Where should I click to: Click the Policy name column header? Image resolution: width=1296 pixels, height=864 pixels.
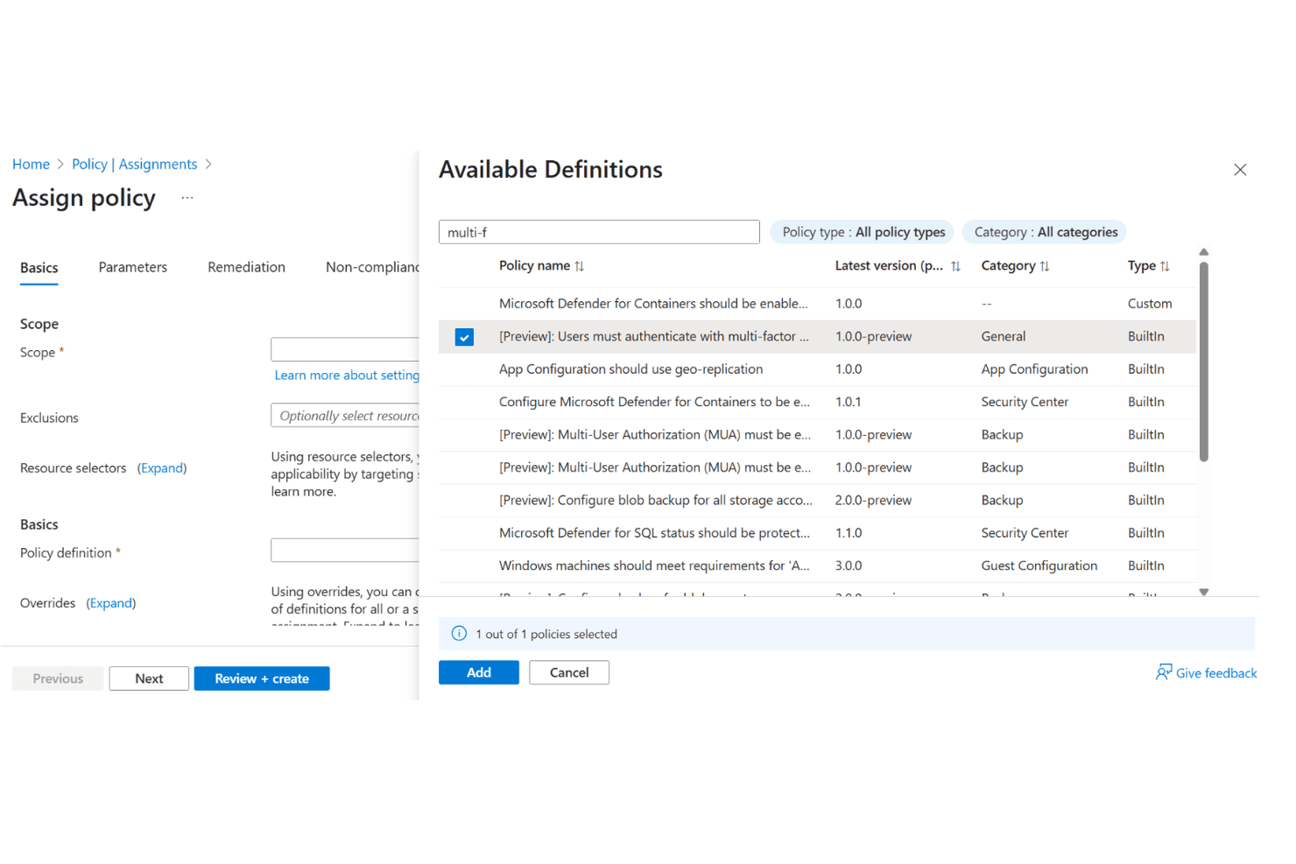click(x=534, y=266)
